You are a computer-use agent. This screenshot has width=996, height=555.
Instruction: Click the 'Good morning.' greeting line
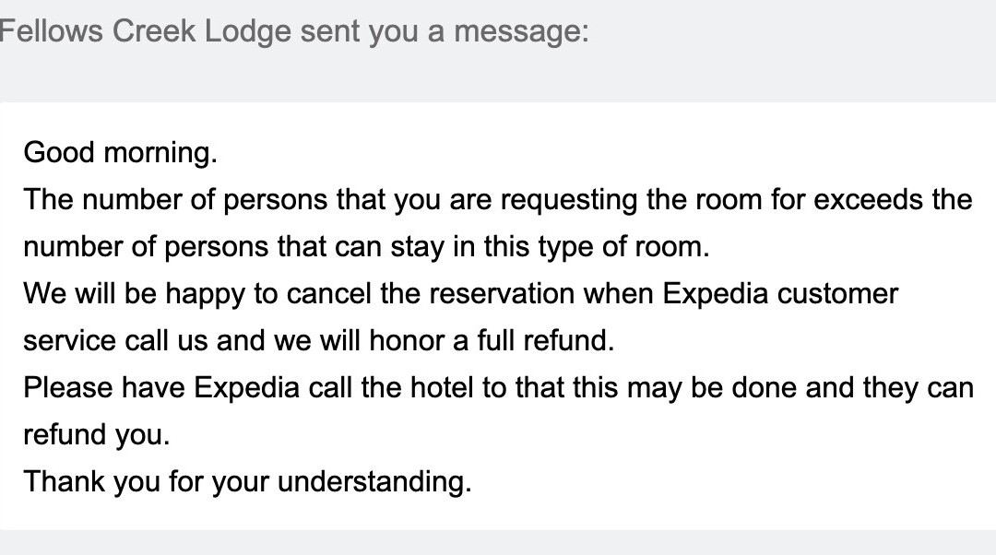point(120,152)
